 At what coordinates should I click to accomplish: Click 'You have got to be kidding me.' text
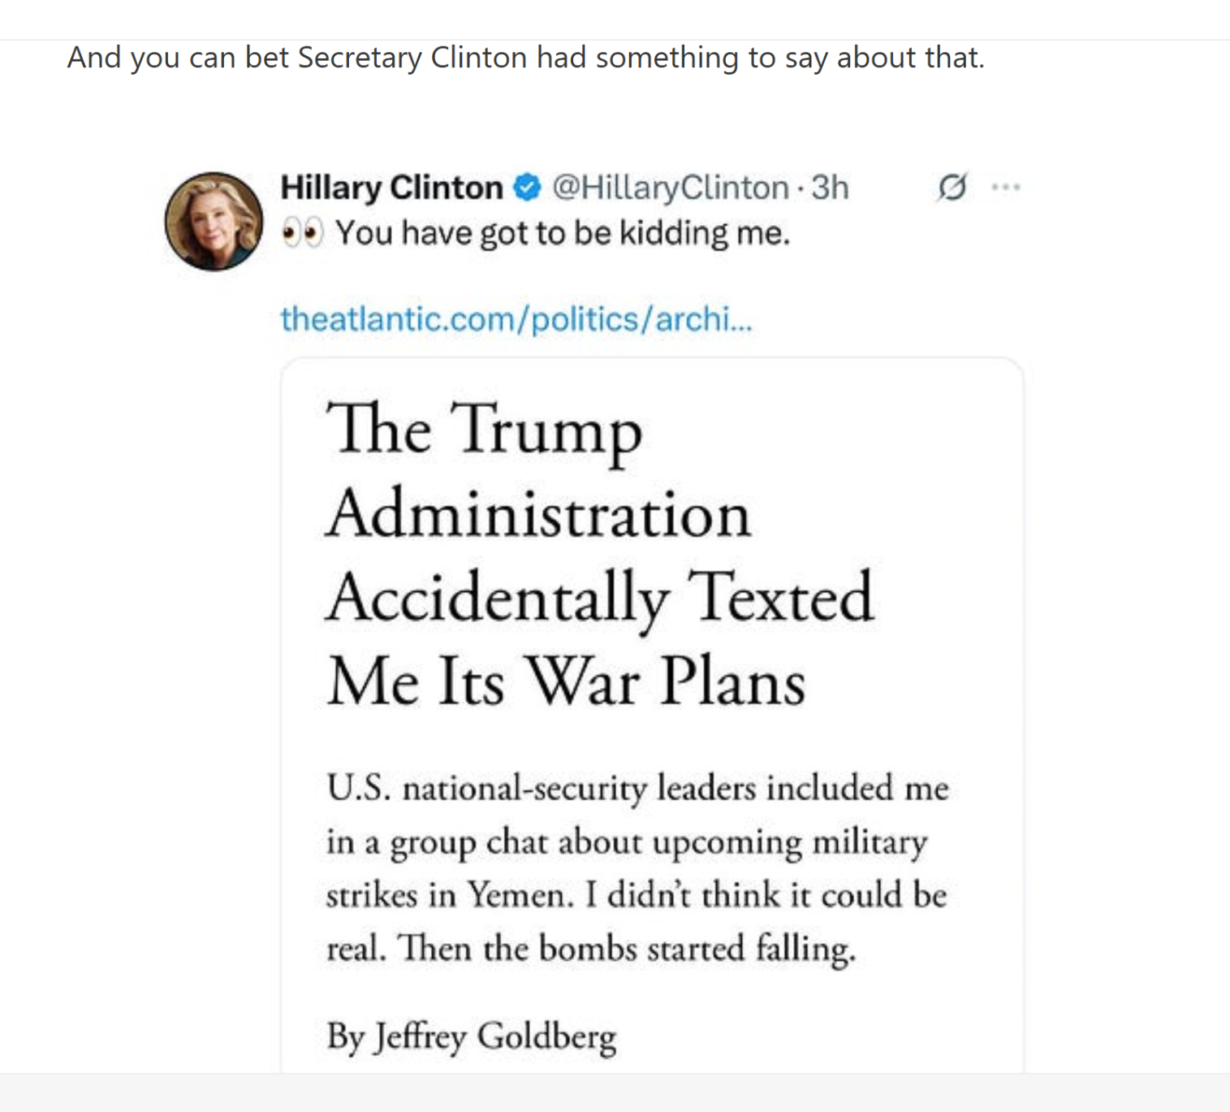[x=563, y=234]
